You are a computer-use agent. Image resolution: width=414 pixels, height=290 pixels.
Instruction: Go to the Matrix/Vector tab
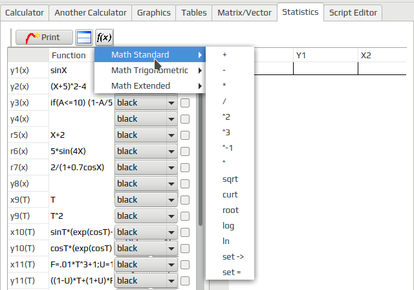(x=245, y=13)
